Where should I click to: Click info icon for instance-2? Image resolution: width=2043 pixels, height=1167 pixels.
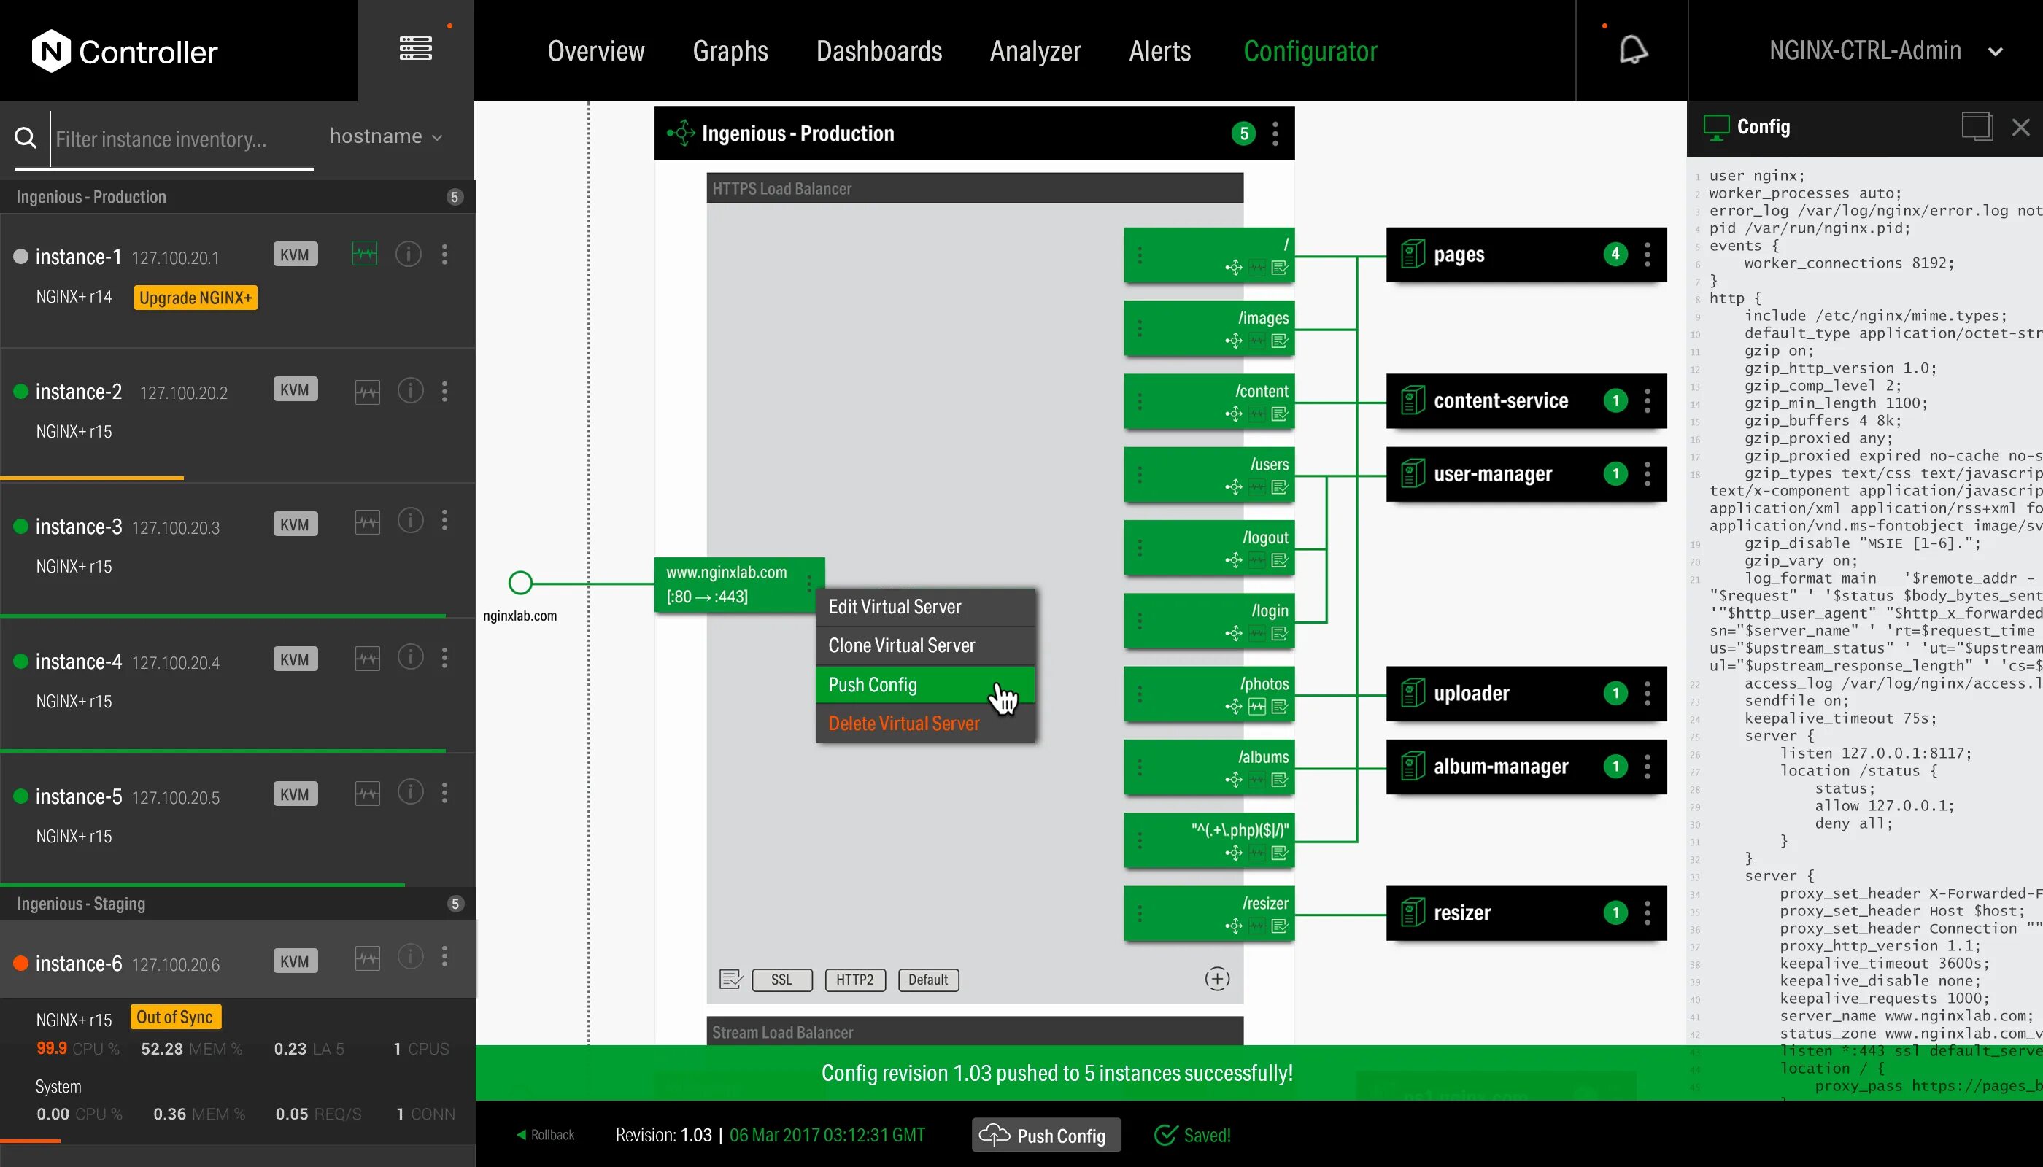click(411, 390)
